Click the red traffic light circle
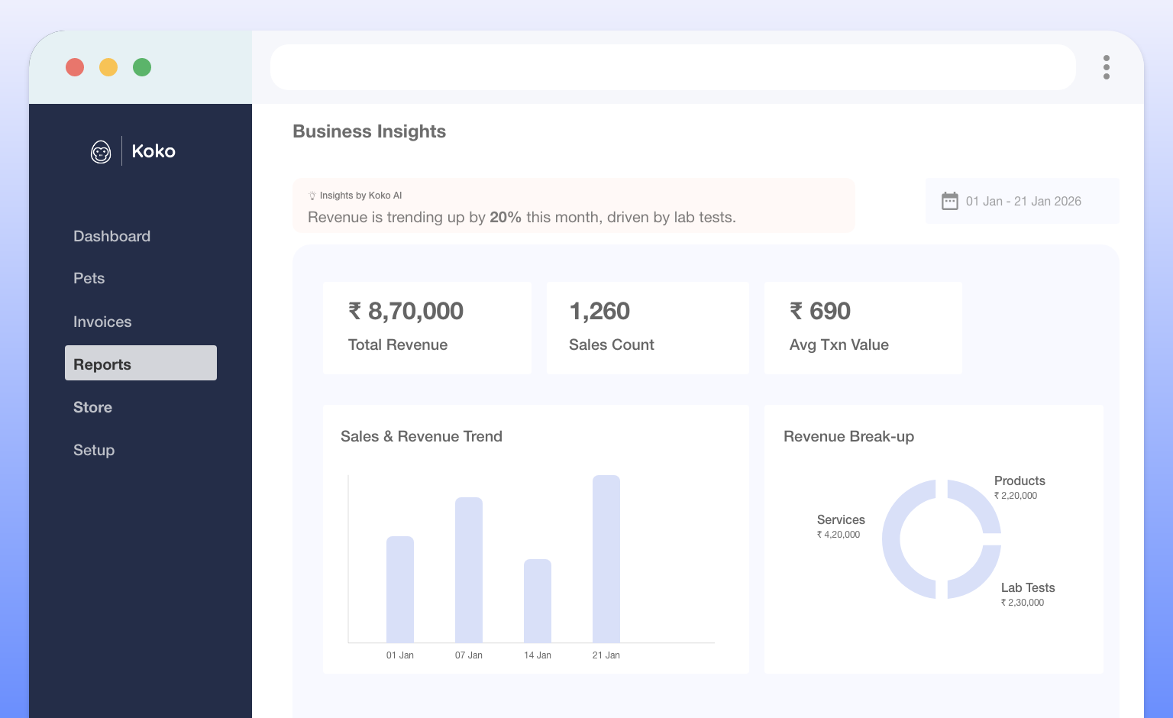 pyautogui.click(x=75, y=67)
